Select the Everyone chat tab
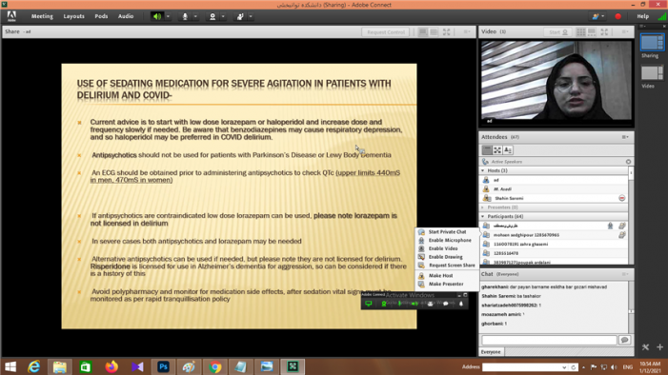The height and width of the screenshot is (375, 668). 491,352
